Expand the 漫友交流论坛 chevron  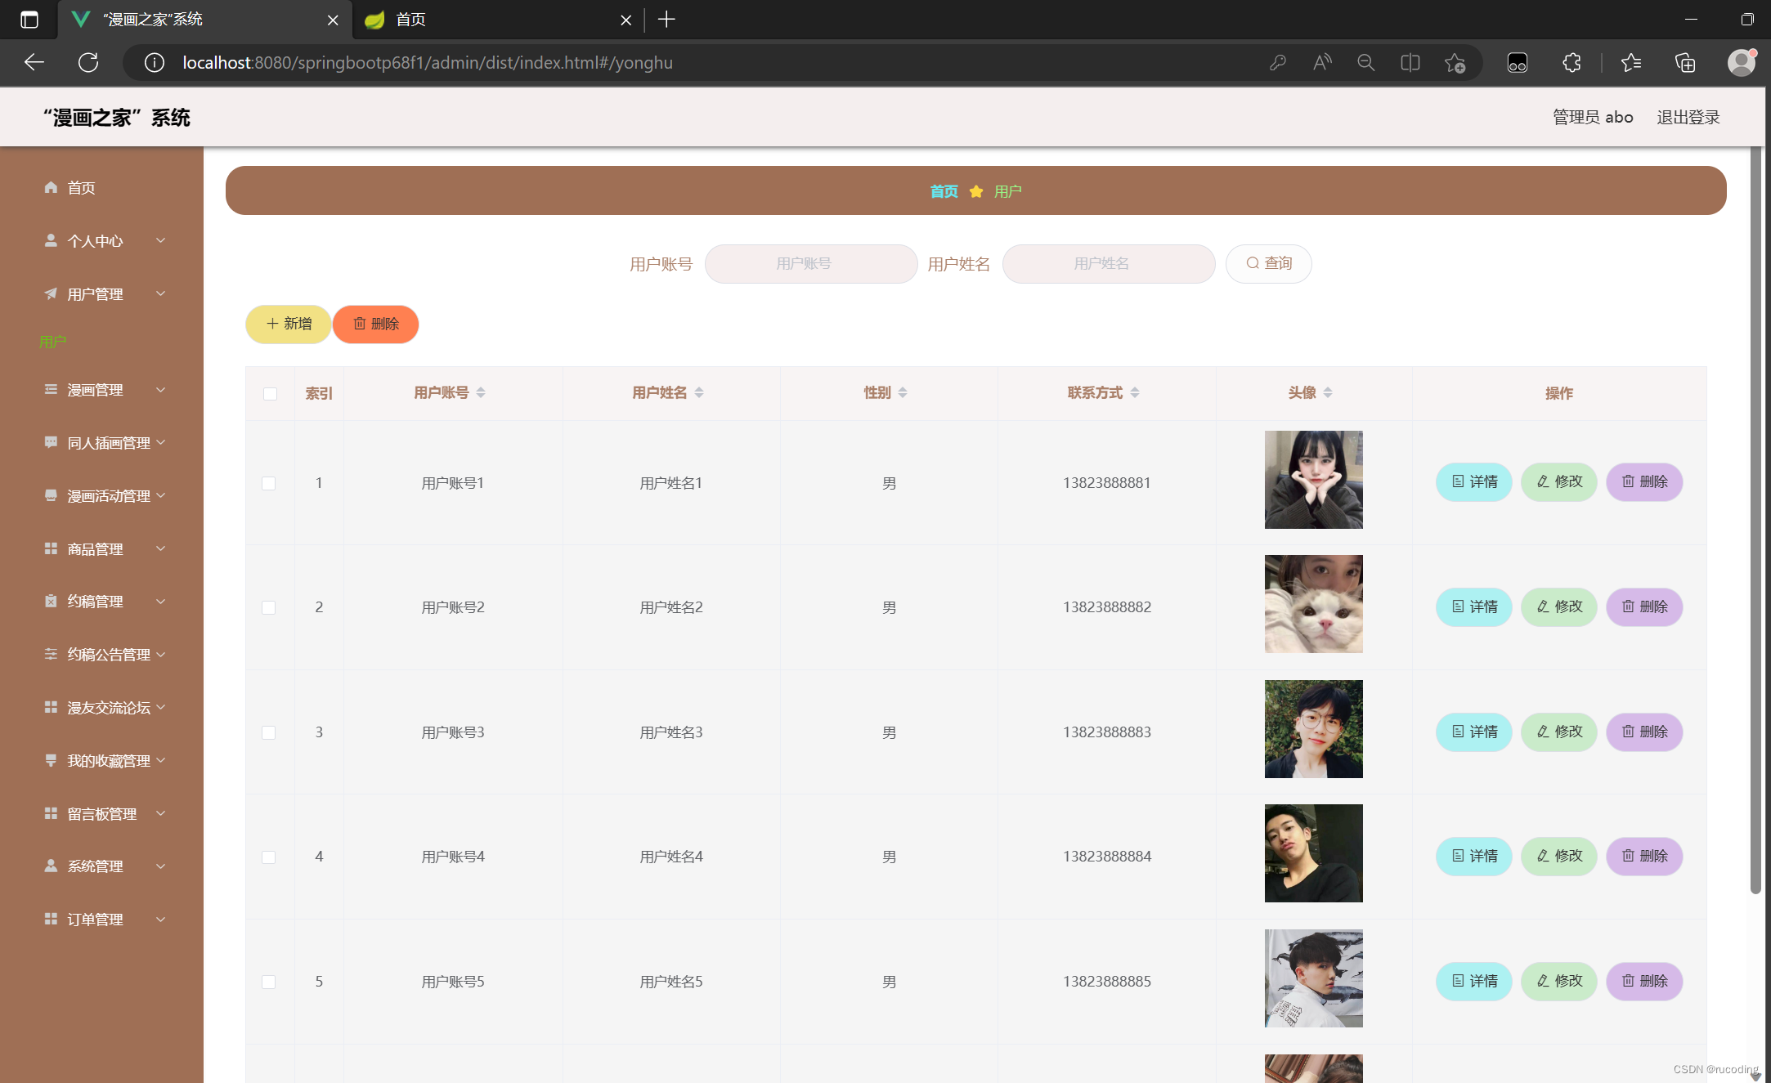coord(161,707)
